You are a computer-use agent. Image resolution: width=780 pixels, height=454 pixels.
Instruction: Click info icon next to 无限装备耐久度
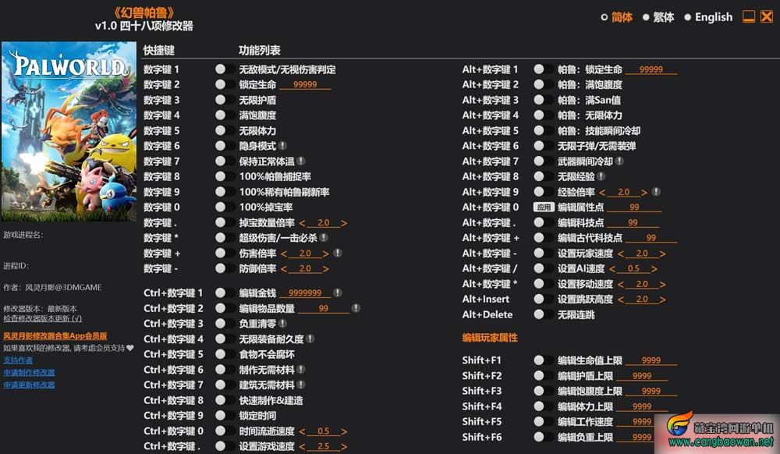pyautogui.click(x=310, y=339)
